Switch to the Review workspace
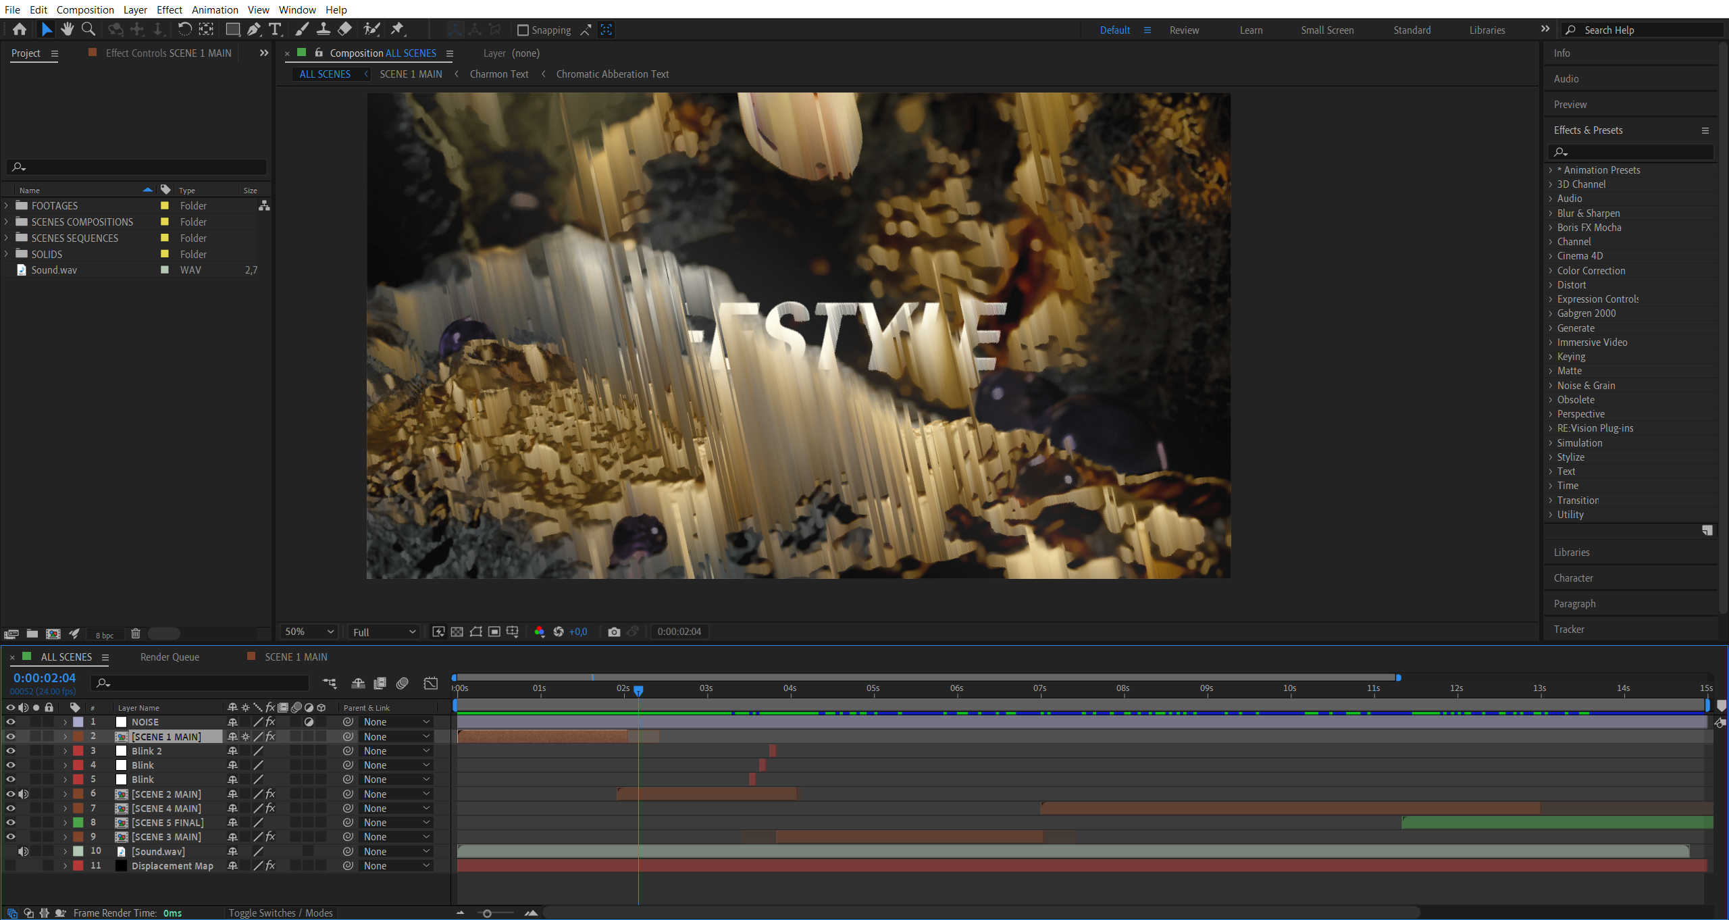This screenshot has width=1729, height=920. click(x=1184, y=30)
